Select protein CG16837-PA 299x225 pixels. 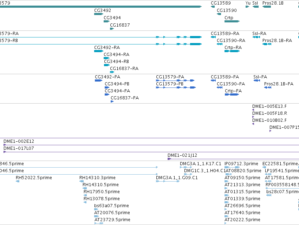tap(112, 101)
